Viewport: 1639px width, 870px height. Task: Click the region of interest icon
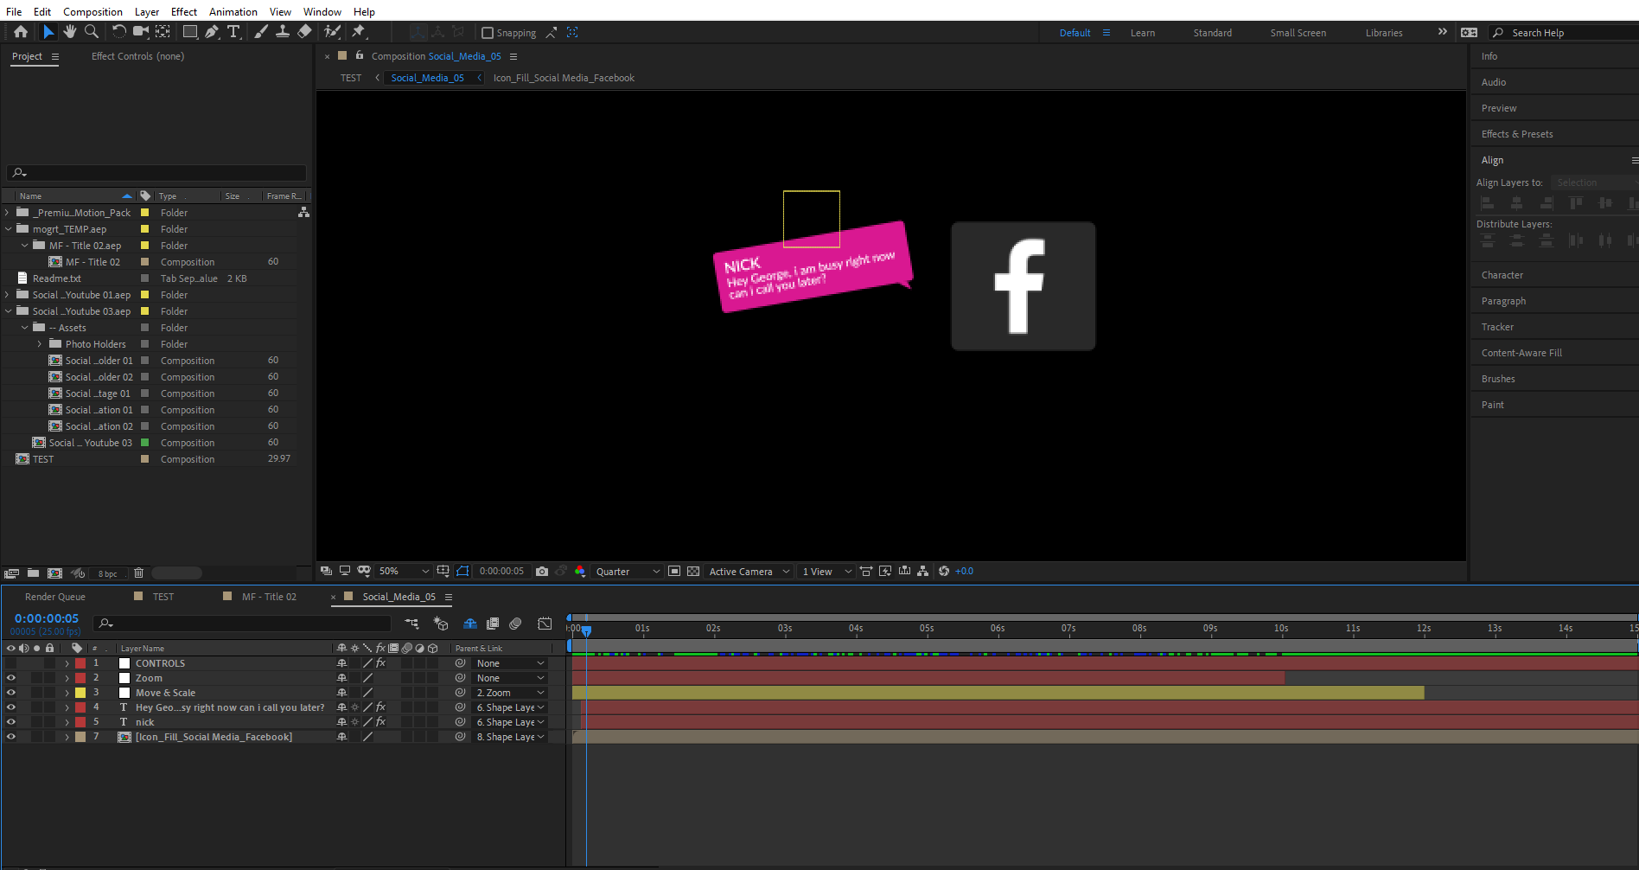tap(674, 572)
